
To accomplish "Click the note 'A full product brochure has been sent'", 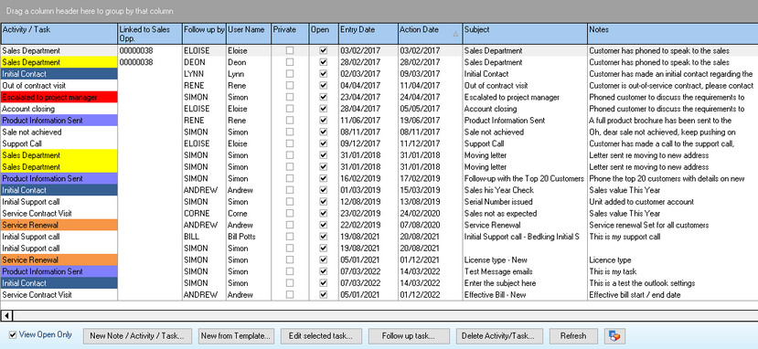I will pyautogui.click(x=672, y=121).
